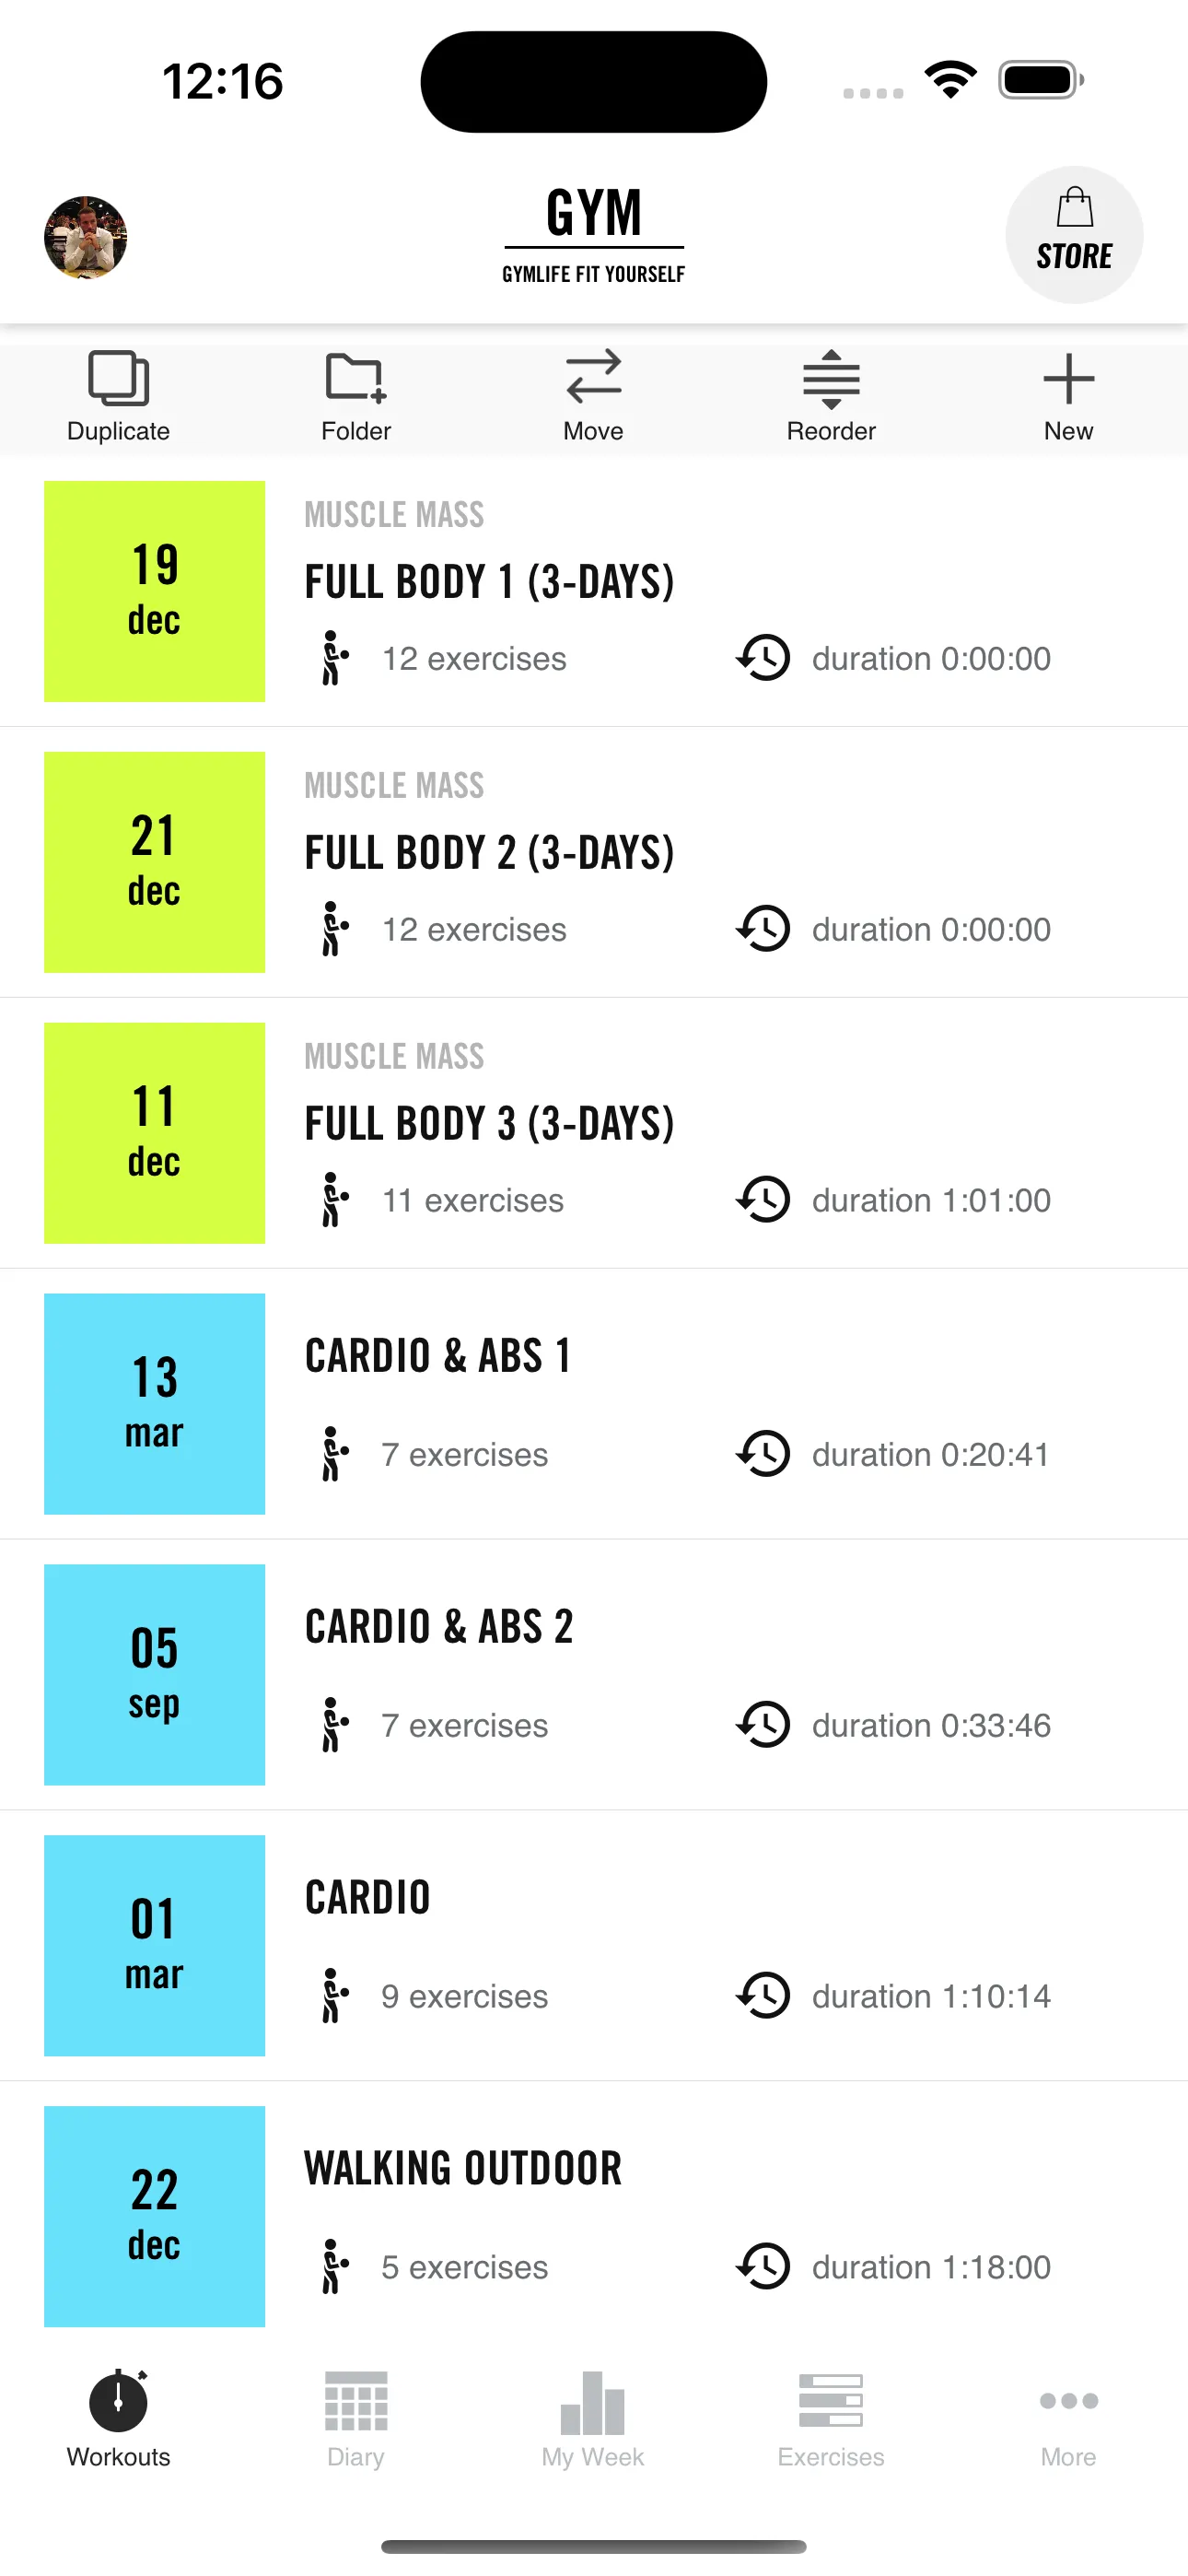The height and width of the screenshot is (2576, 1188).
Task: Switch to the My Week tab
Action: (593, 2416)
